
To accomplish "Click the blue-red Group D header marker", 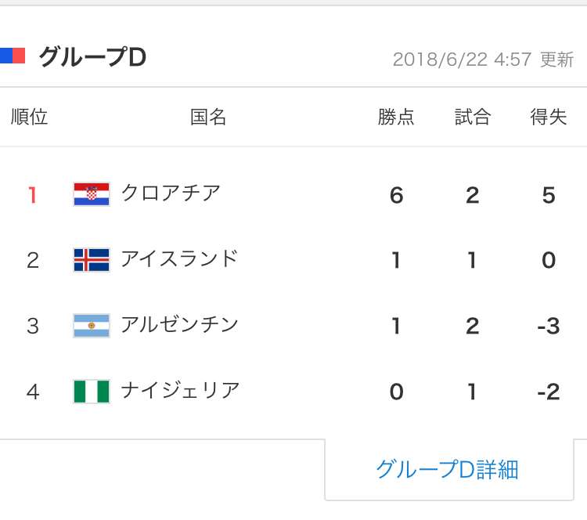I will 13,56.
